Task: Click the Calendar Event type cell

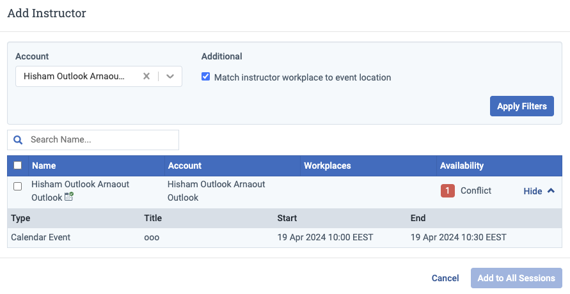Action: tap(41, 237)
